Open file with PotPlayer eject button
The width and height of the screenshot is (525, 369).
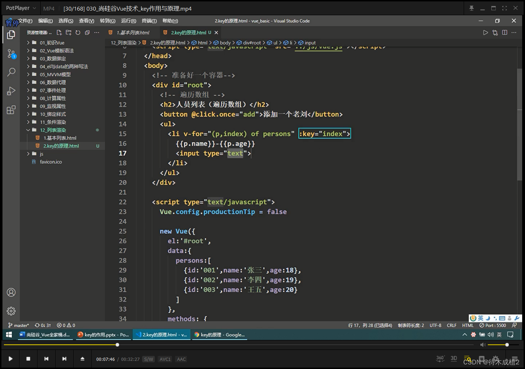click(82, 359)
